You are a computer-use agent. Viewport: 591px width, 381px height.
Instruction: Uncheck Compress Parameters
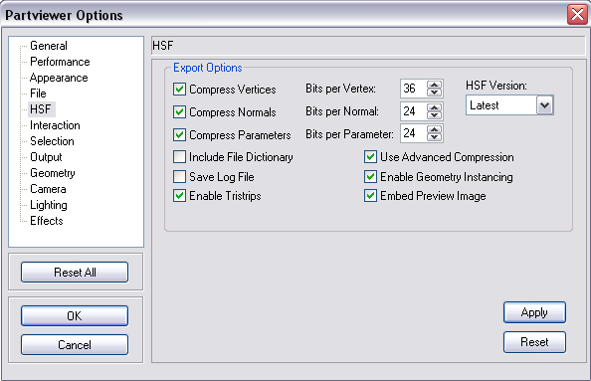coord(179,134)
